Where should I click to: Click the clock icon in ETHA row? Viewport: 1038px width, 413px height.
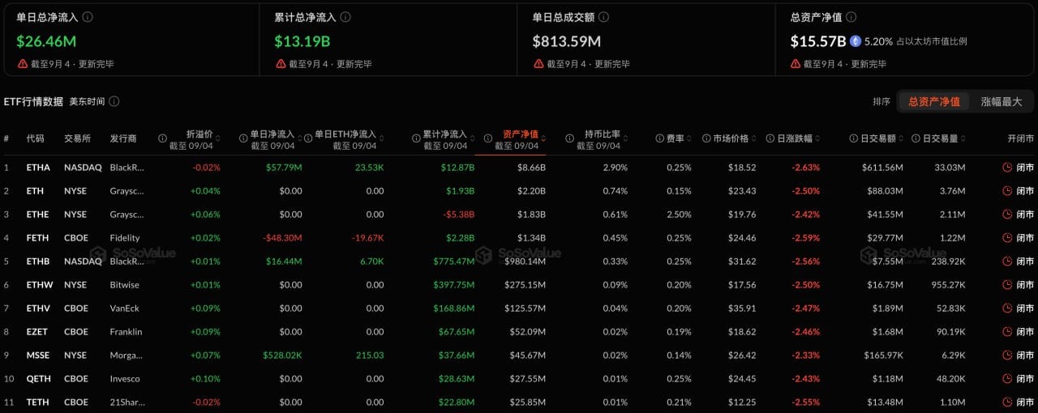pos(1007,168)
